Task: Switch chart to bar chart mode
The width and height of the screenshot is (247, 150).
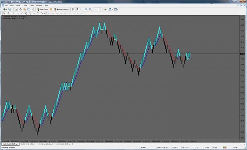Action: 73,9
